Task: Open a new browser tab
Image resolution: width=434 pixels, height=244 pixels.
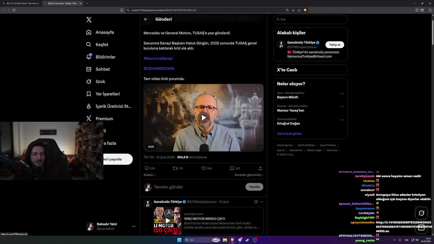Action: coord(87,3)
